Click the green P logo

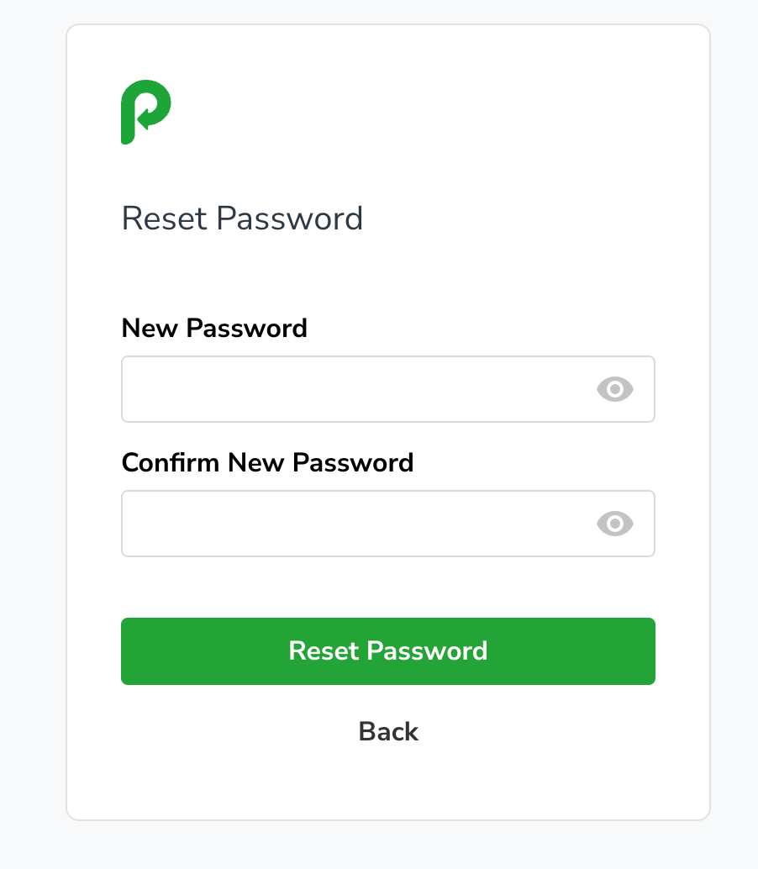point(145,112)
